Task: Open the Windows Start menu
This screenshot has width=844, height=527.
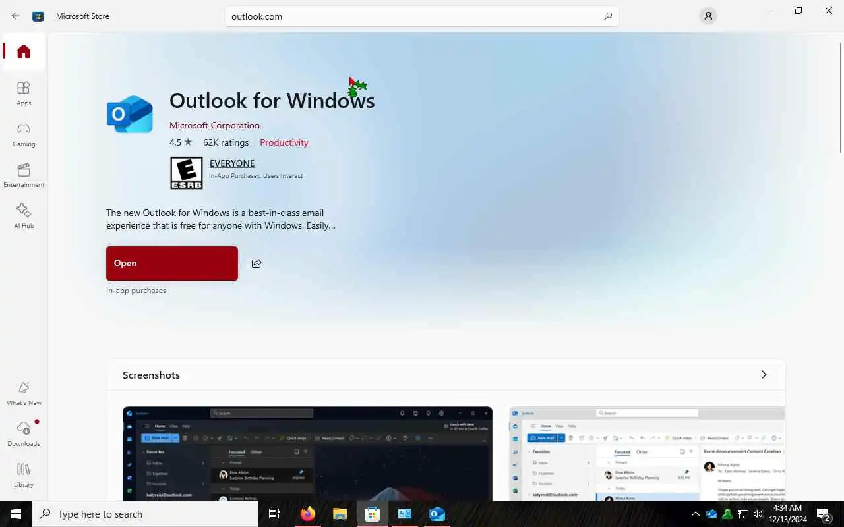Action: 16,514
